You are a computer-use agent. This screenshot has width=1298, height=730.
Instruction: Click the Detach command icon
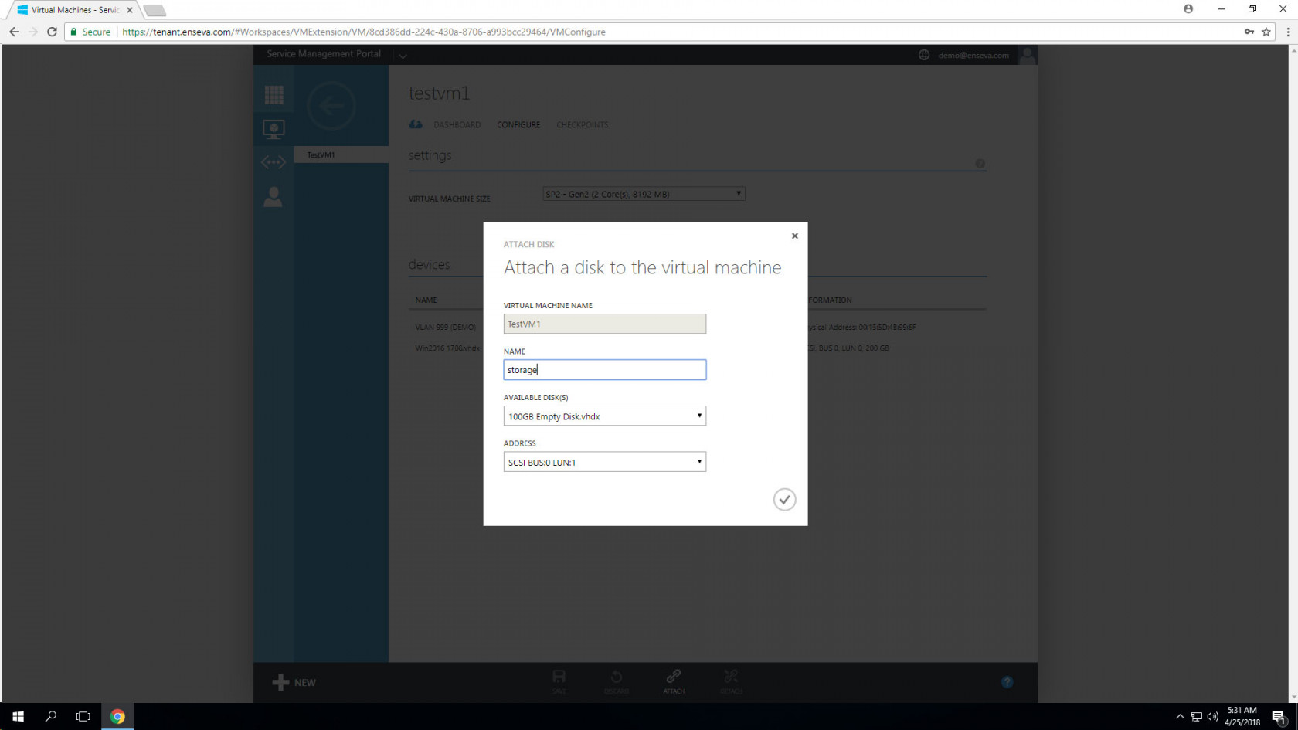731,681
